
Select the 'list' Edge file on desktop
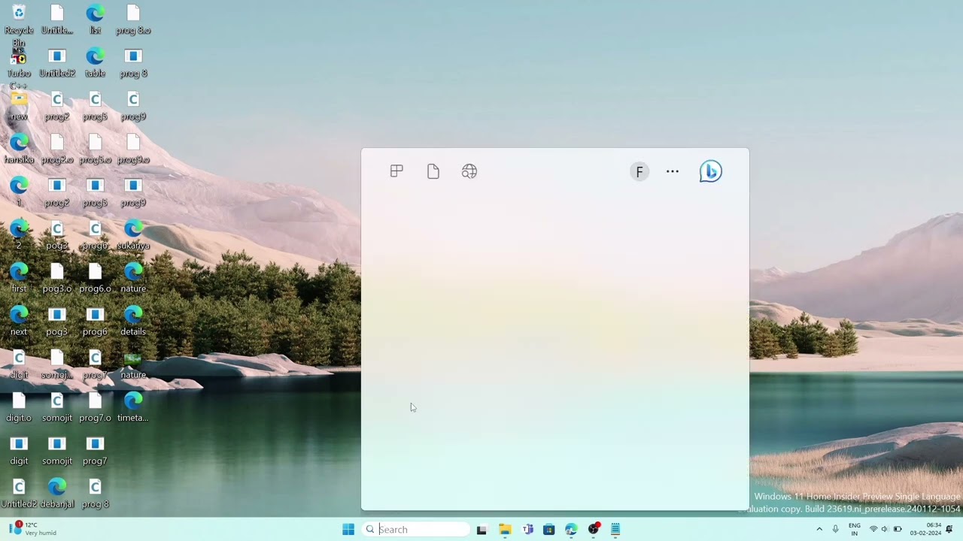pos(95,20)
